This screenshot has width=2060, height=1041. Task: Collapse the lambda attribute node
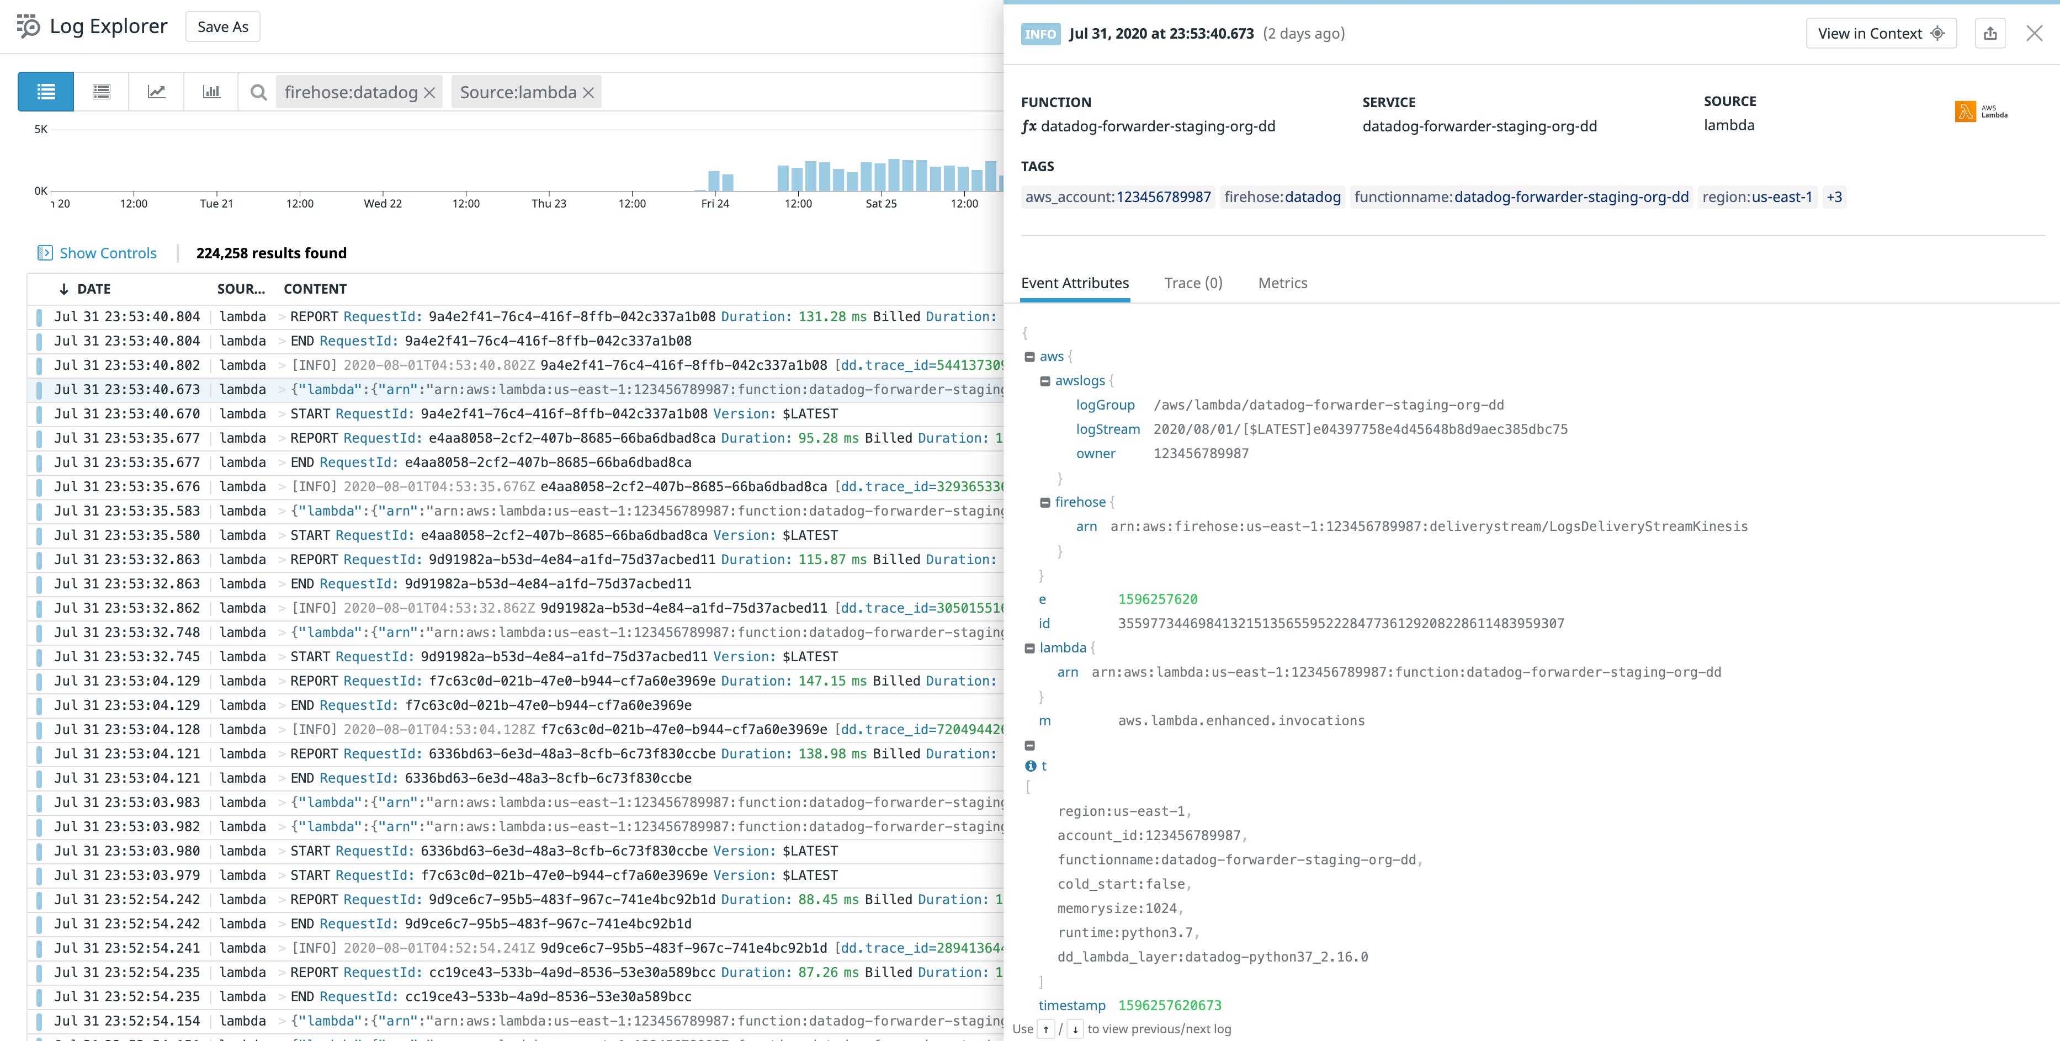click(x=1029, y=647)
